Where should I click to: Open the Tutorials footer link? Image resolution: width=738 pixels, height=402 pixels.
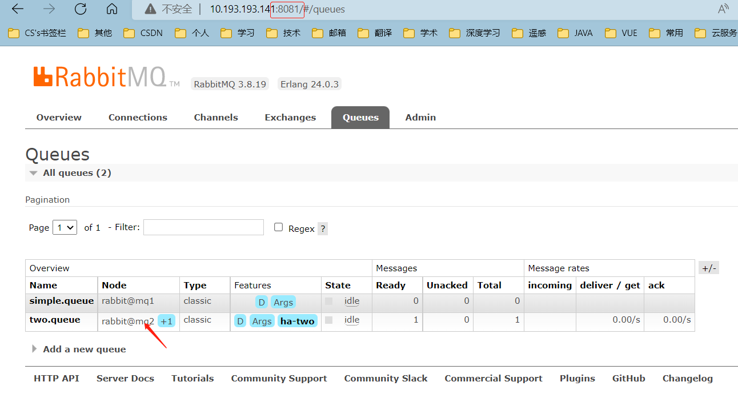[x=192, y=378]
